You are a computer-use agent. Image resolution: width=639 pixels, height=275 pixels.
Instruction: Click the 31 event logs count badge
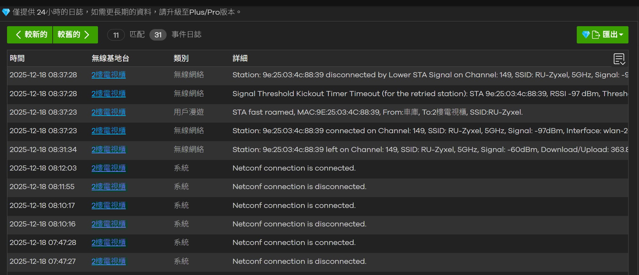click(x=158, y=35)
